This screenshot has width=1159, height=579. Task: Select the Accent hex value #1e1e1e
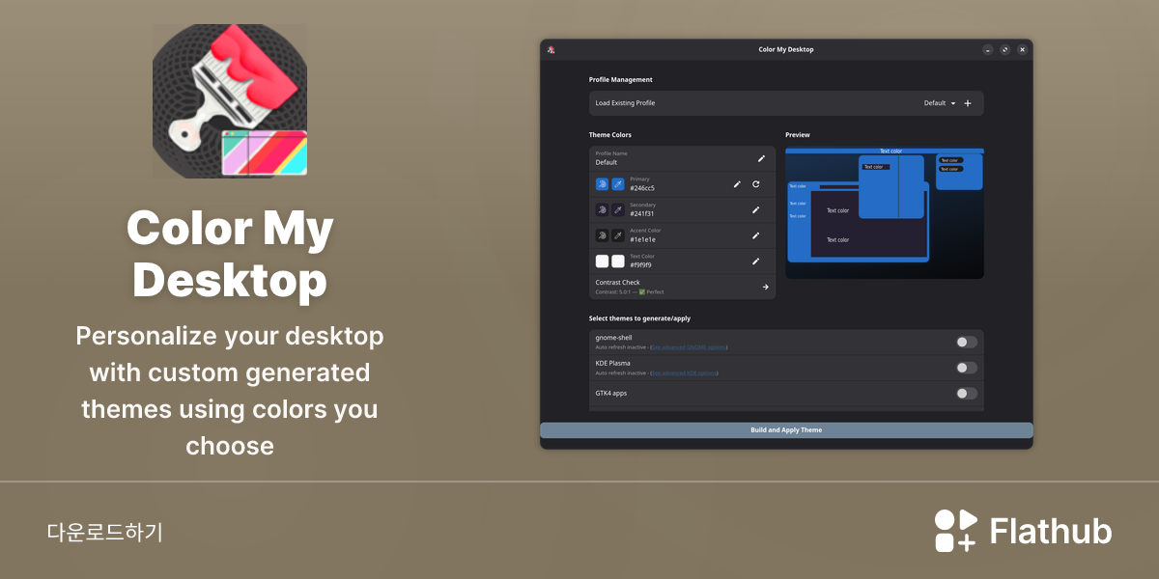click(x=643, y=239)
